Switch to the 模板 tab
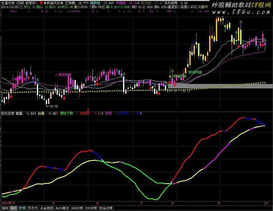This screenshot has height=211, width=273. tap(14, 208)
